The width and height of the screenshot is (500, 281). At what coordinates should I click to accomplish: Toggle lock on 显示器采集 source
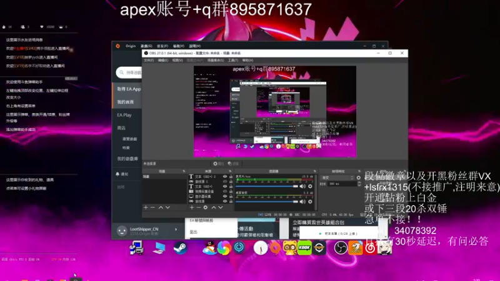point(231,197)
